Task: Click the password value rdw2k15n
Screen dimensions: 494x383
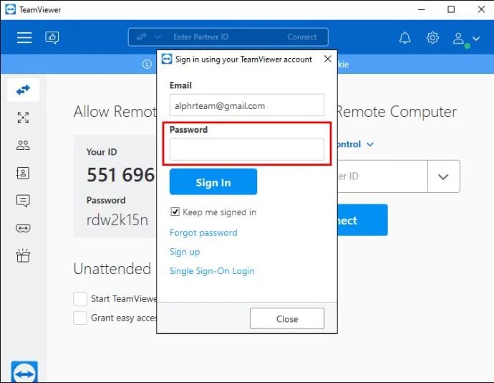Action: [x=117, y=219]
